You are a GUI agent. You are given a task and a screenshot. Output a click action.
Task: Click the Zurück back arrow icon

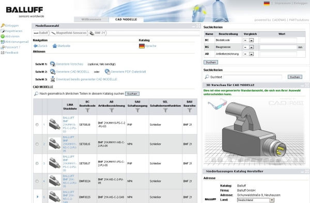(x=36, y=46)
